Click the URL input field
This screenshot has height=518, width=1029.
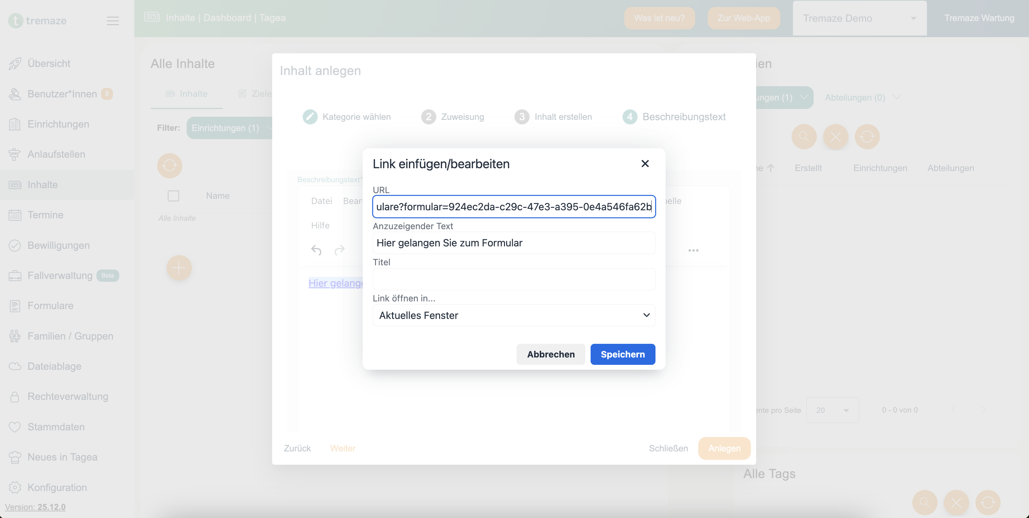[x=514, y=206]
